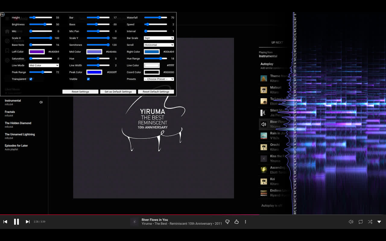This screenshot has width=386, height=241.
Task: Click the Silent Mo... queue thumbnail
Action: click(x=264, y=113)
